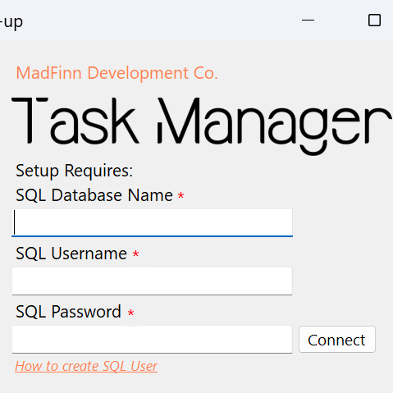Click the SQL Database Name label

point(94,195)
